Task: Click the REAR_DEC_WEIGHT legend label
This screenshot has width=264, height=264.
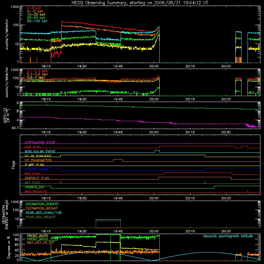Action: (41, 217)
